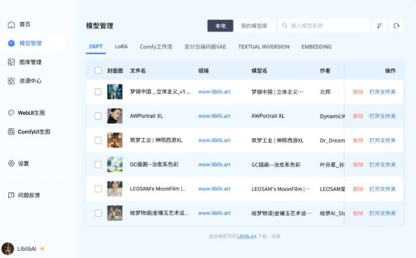Check the box for 筑梦工业 神限西游XL row
416x258 pixels.
[98, 140]
